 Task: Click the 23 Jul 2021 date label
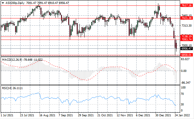[x=27, y=115]
